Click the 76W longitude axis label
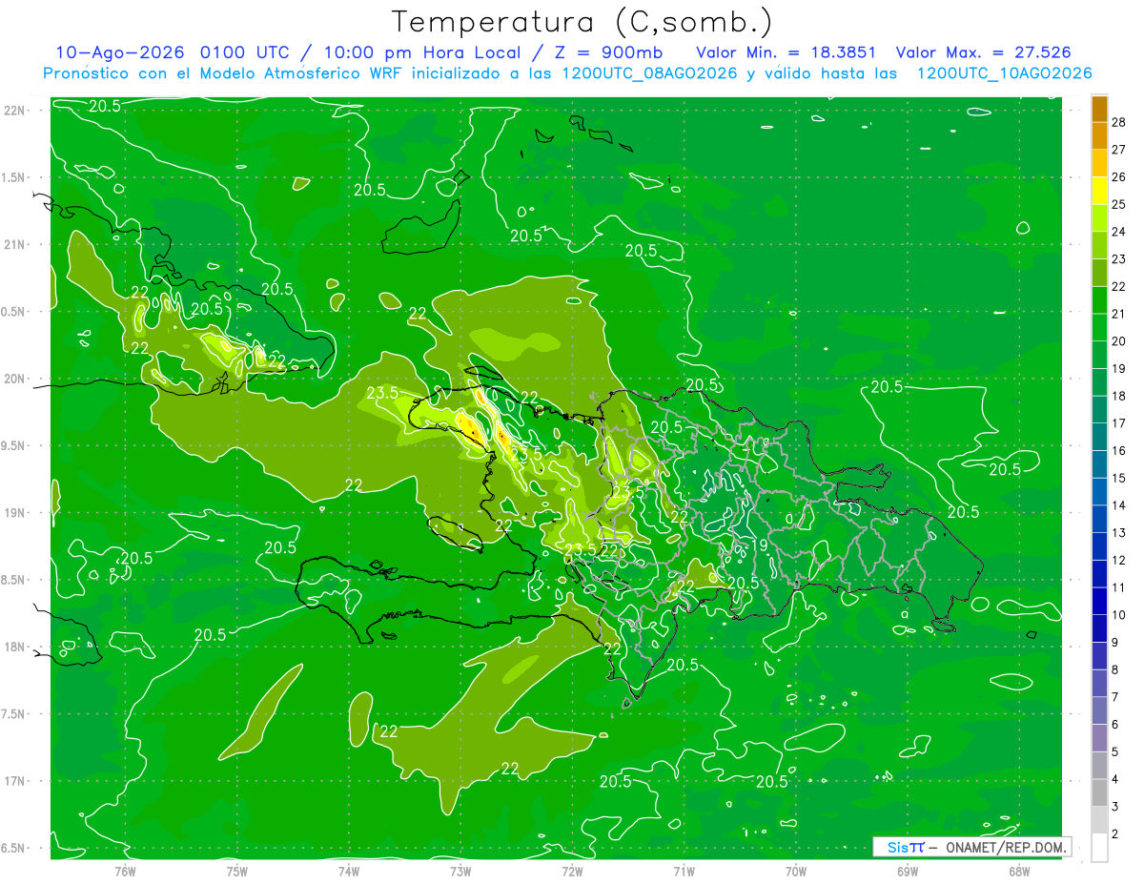Screen dimensions: 1144x884 tap(125, 871)
